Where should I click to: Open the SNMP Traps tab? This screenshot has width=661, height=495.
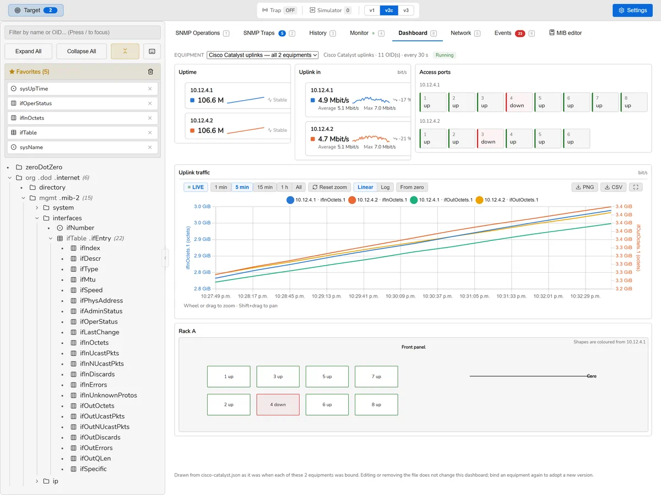(269, 33)
